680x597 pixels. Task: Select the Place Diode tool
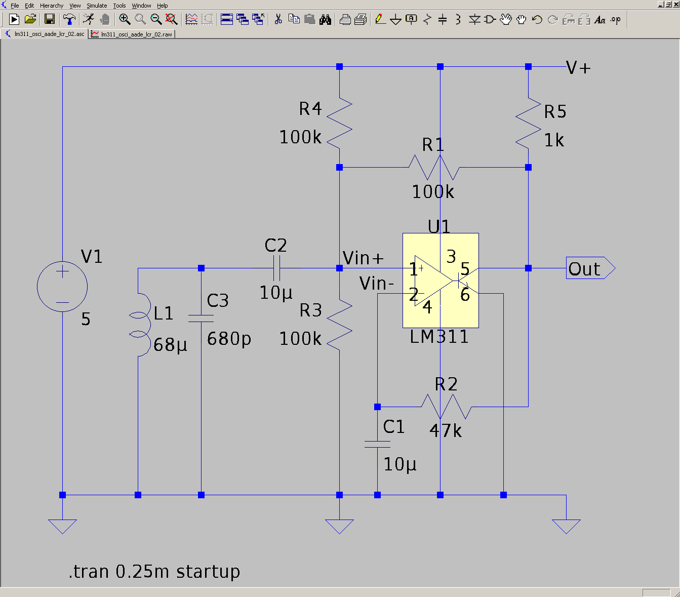[x=474, y=19]
